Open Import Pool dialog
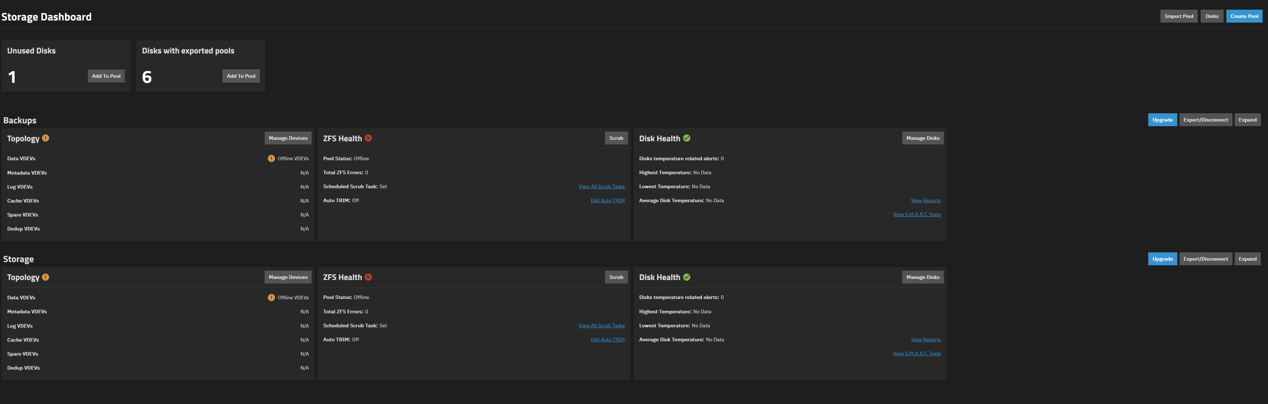The width and height of the screenshot is (1268, 404). [x=1178, y=16]
